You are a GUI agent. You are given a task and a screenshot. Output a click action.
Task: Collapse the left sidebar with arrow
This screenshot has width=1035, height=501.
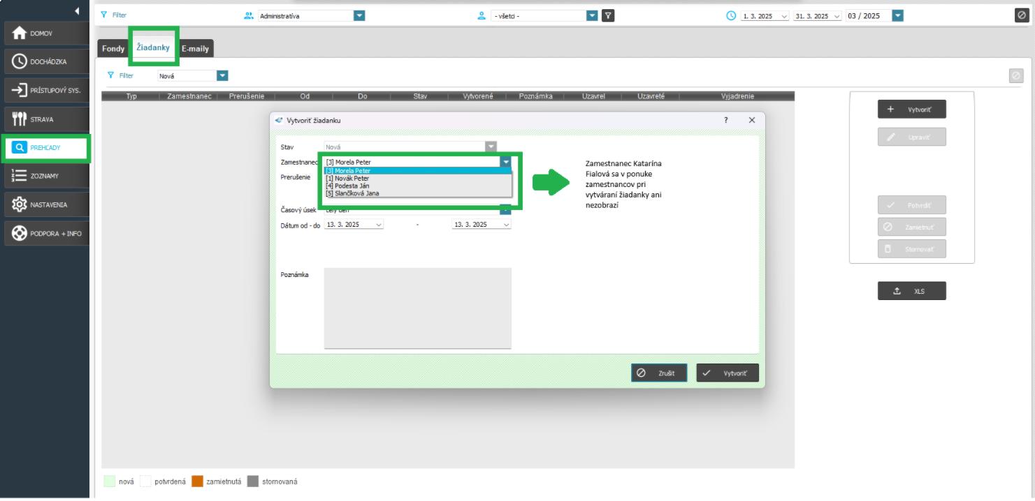77,11
